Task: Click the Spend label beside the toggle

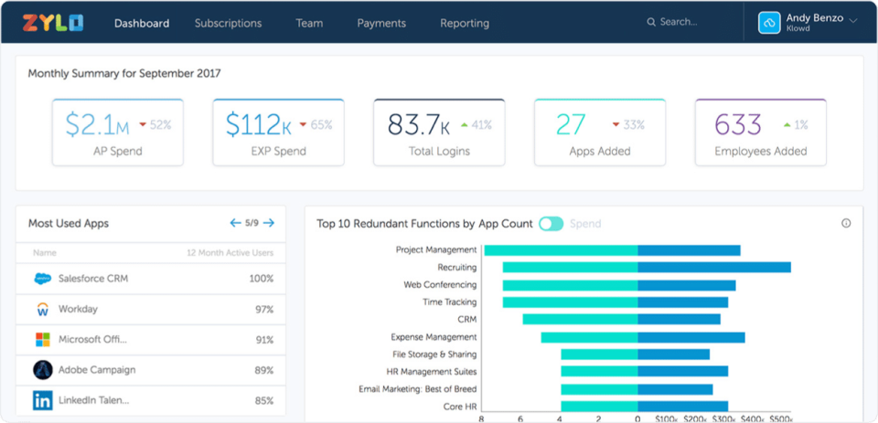Action: point(585,224)
